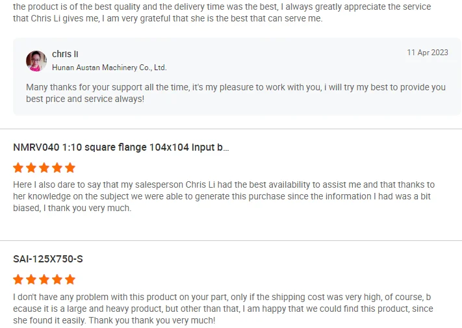Click fifth star of the NMRV040 review rating
Image resolution: width=462 pixels, height=328 pixels.
click(70, 168)
